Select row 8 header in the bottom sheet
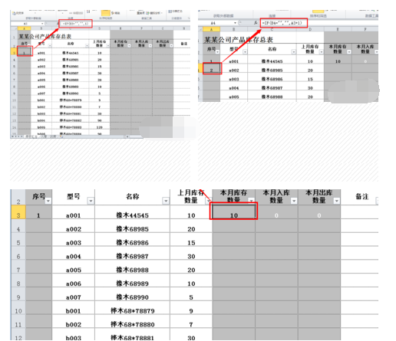The width and height of the screenshot is (396, 341). coord(18,280)
